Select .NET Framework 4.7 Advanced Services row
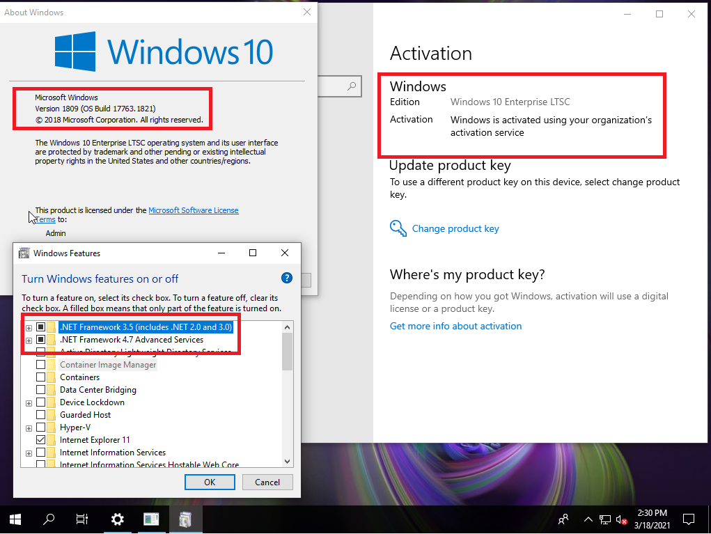Image resolution: width=711 pixels, height=534 pixels. pyautogui.click(x=132, y=340)
